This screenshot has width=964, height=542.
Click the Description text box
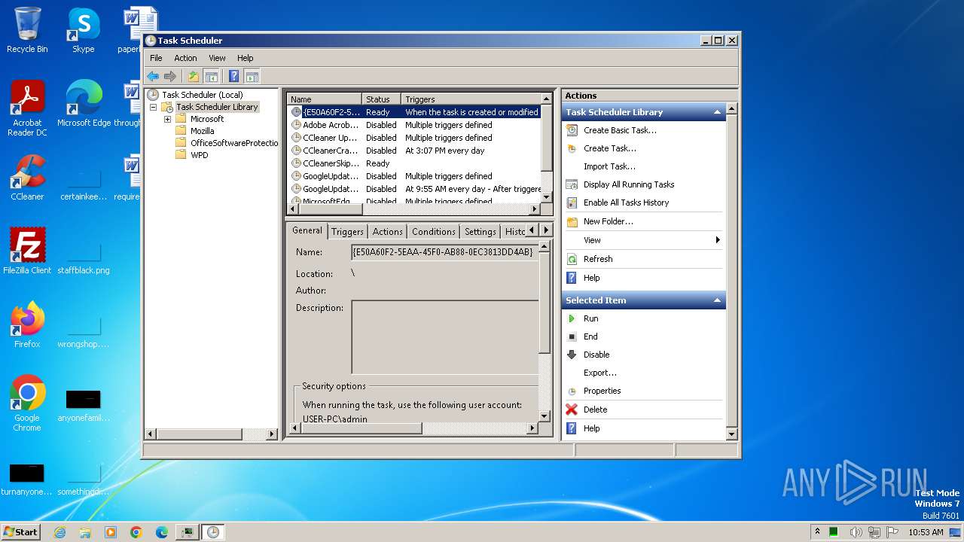[444, 337]
